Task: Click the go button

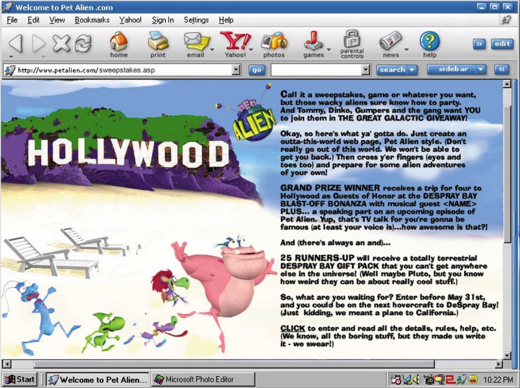Action: pyautogui.click(x=257, y=70)
